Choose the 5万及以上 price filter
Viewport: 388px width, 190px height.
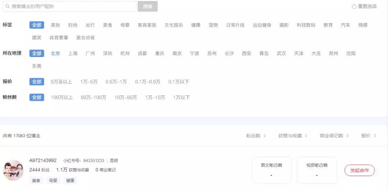point(61,82)
